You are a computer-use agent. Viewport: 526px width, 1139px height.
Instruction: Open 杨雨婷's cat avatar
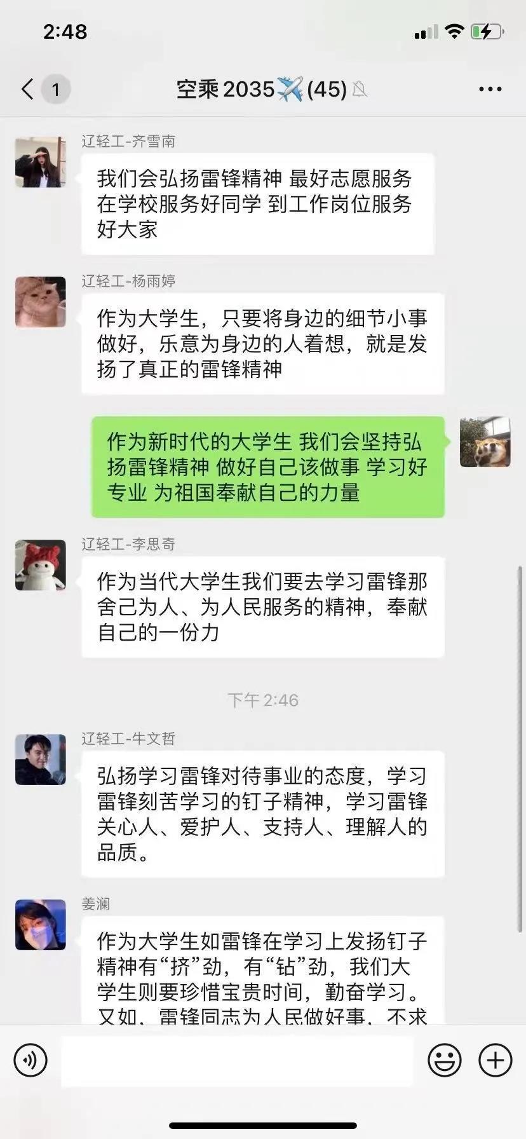click(x=41, y=302)
